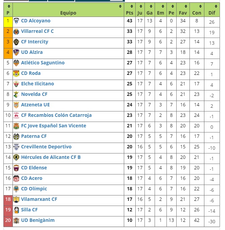Open CF Recambios Colón Catarroja link

pyautogui.click(x=57, y=115)
